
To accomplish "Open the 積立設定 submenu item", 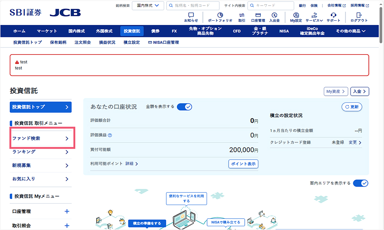I will coord(131,42).
